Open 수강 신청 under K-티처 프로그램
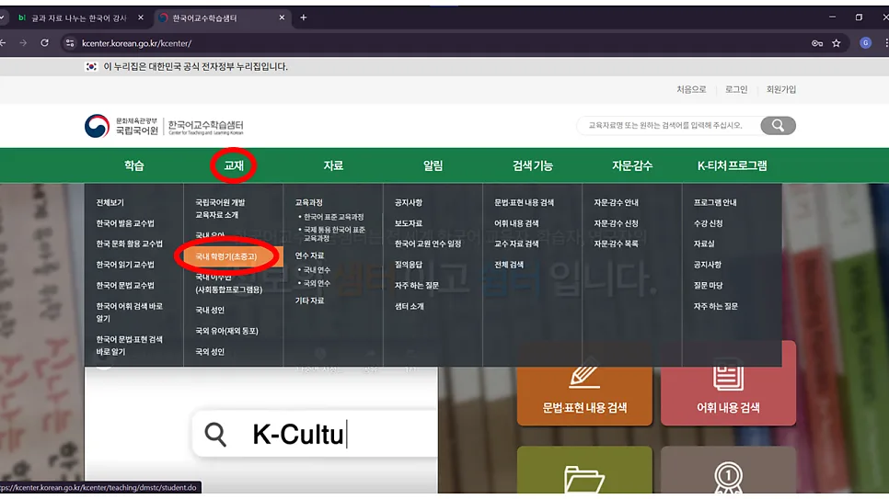 point(708,223)
